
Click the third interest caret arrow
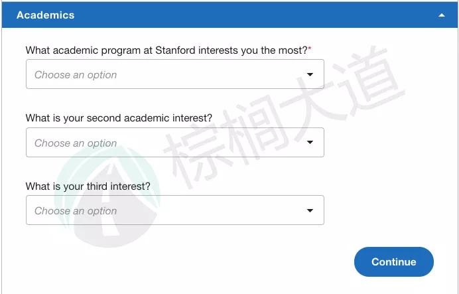(310, 211)
